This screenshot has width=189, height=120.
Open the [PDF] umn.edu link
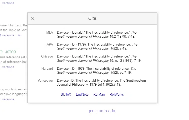point(102,111)
